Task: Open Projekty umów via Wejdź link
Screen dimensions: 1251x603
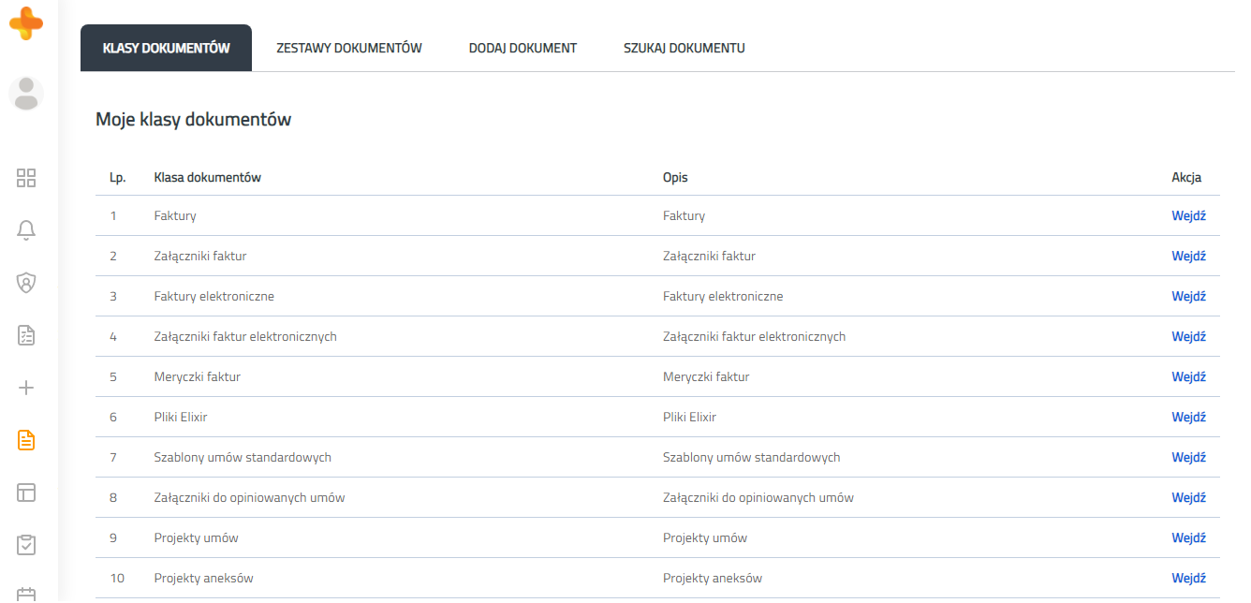Action: [1188, 538]
